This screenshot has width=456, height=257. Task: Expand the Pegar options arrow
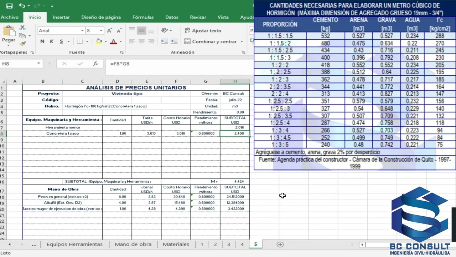pos(9,45)
